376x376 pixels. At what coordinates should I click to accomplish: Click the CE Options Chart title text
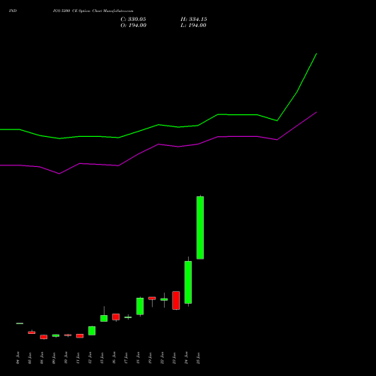(93, 11)
